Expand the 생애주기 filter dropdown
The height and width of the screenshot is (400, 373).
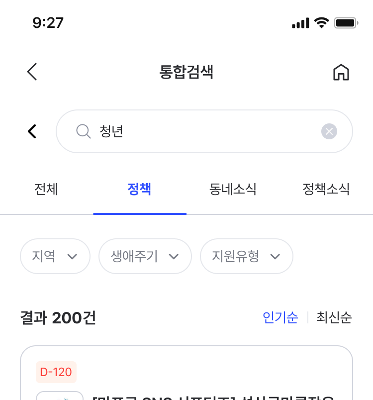(145, 256)
